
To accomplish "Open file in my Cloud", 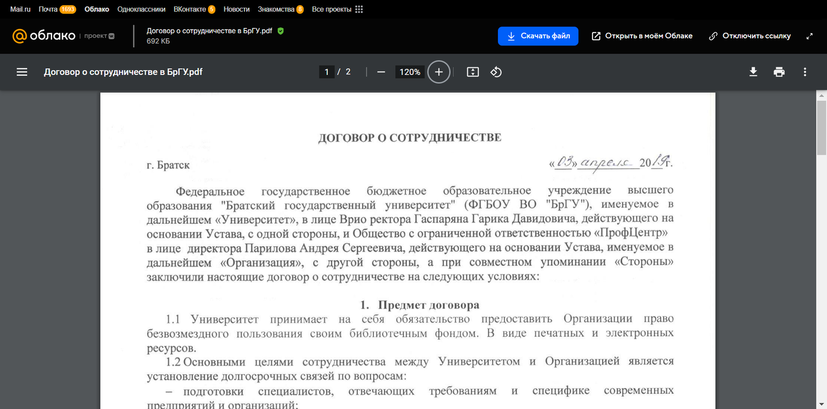I will (x=642, y=36).
